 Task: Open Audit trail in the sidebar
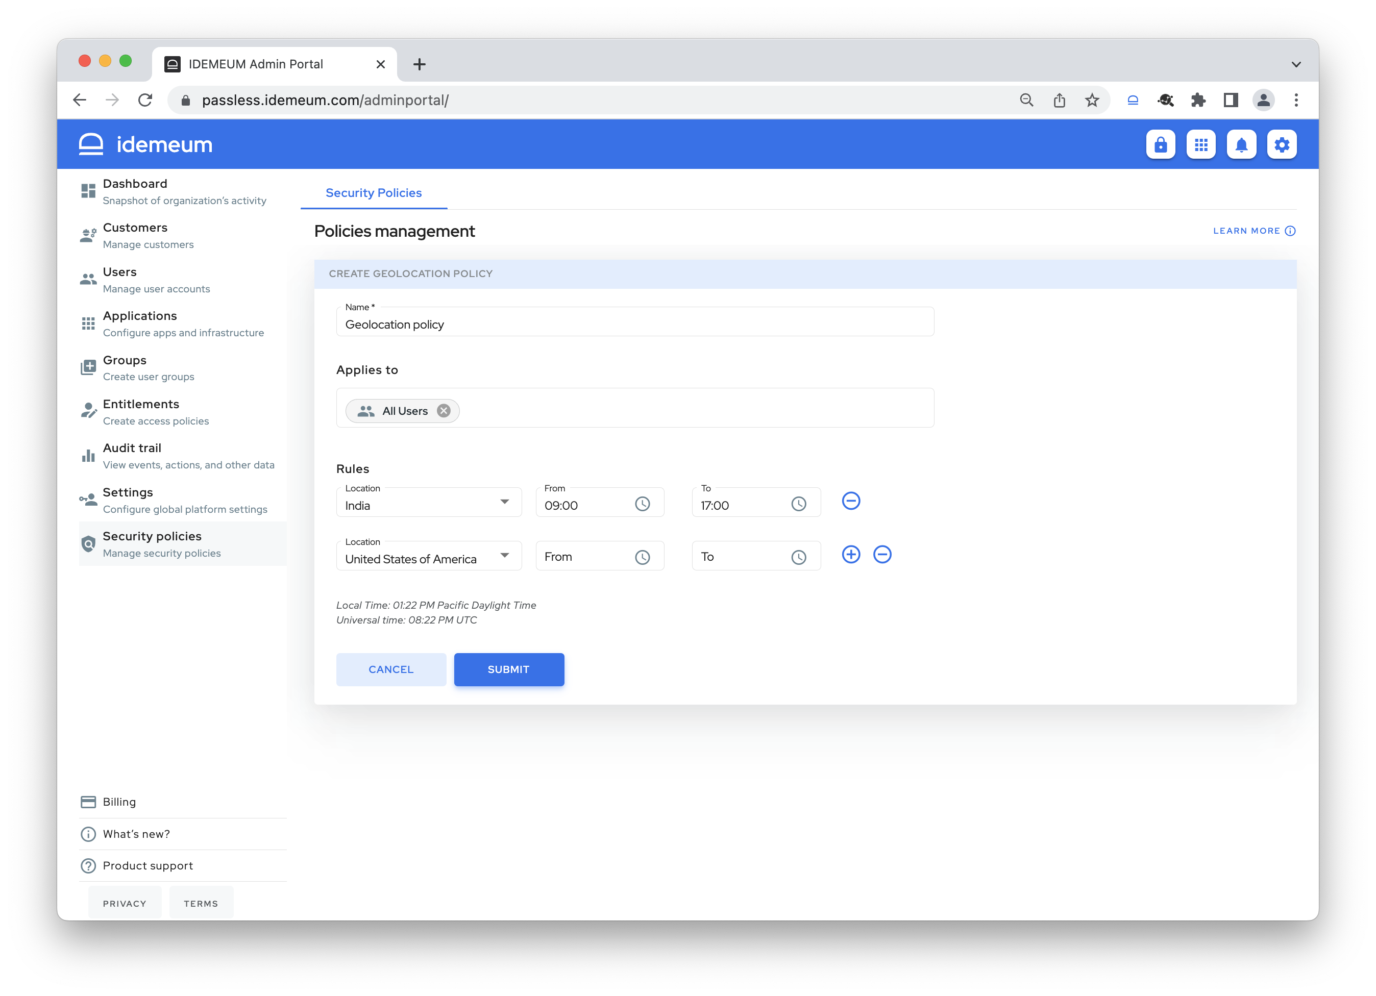point(182,456)
